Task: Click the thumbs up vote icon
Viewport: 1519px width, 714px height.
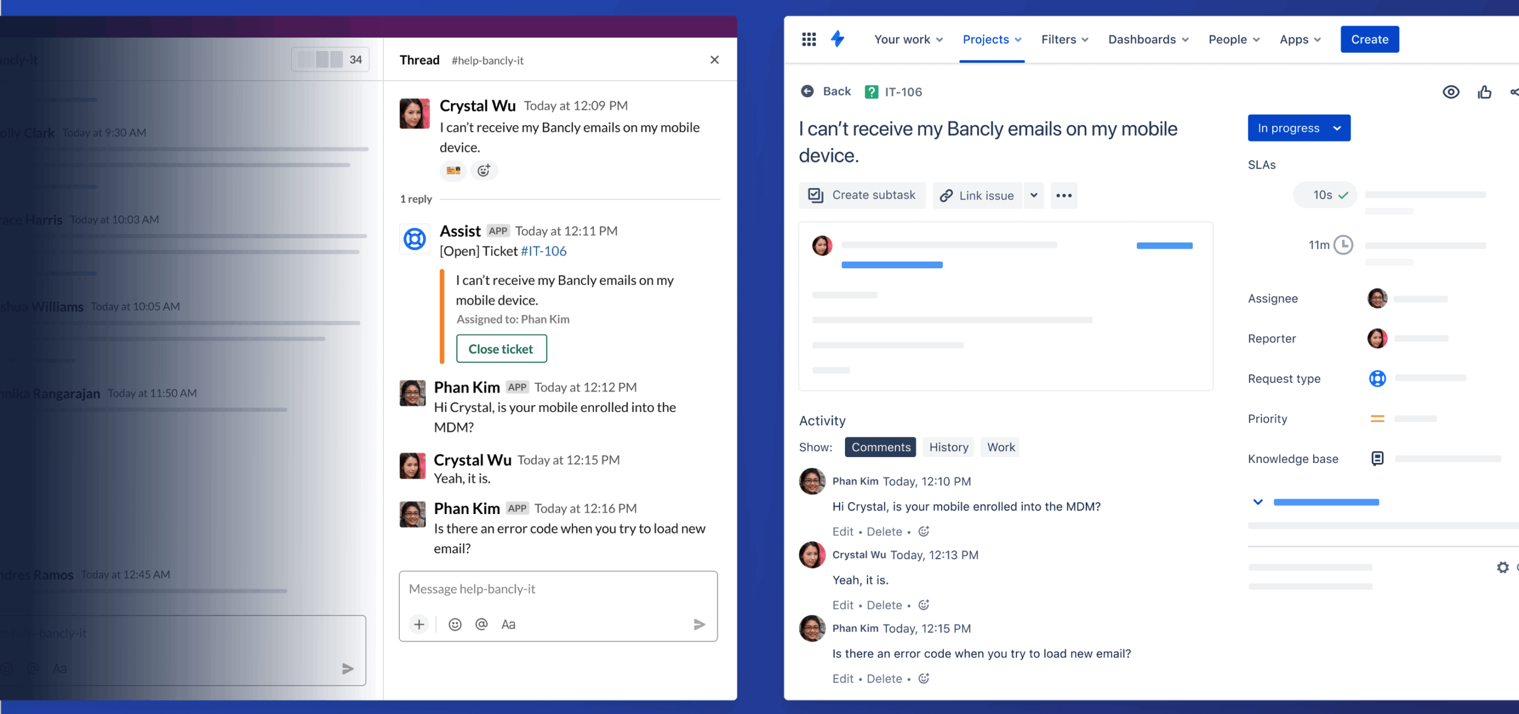Action: click(x=1485, y=92)
